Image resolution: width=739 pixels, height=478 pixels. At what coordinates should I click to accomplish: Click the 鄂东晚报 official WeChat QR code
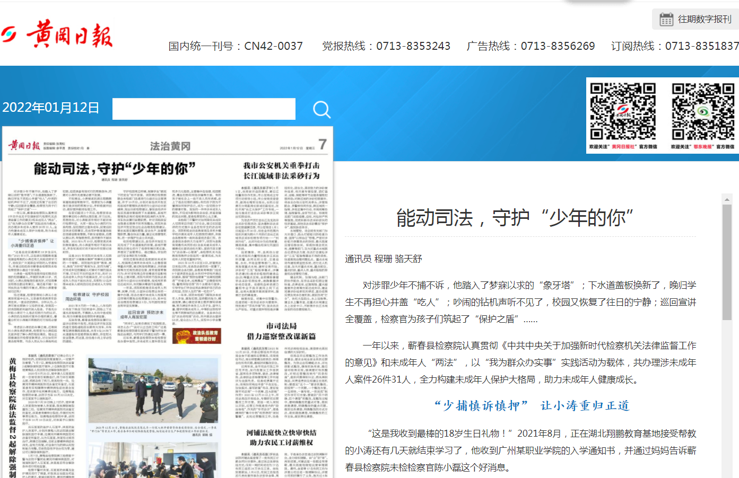click(702, 111)
